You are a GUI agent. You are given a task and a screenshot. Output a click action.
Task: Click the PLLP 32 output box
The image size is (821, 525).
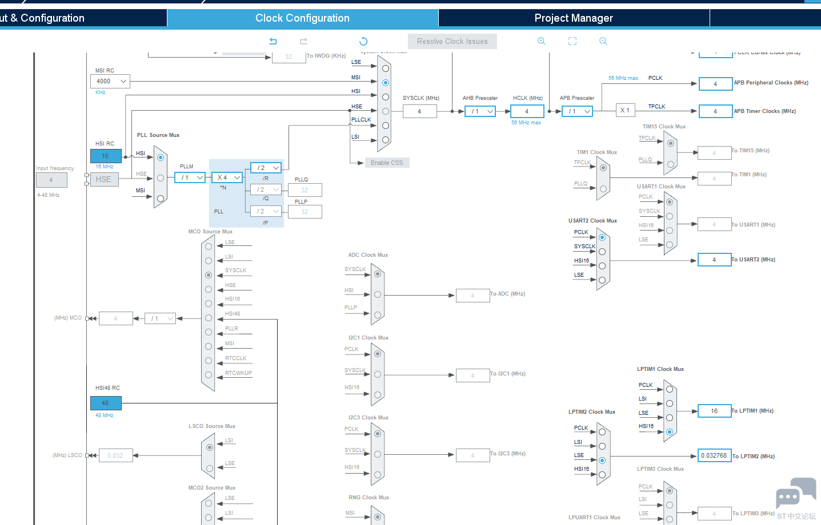[305, 212]
